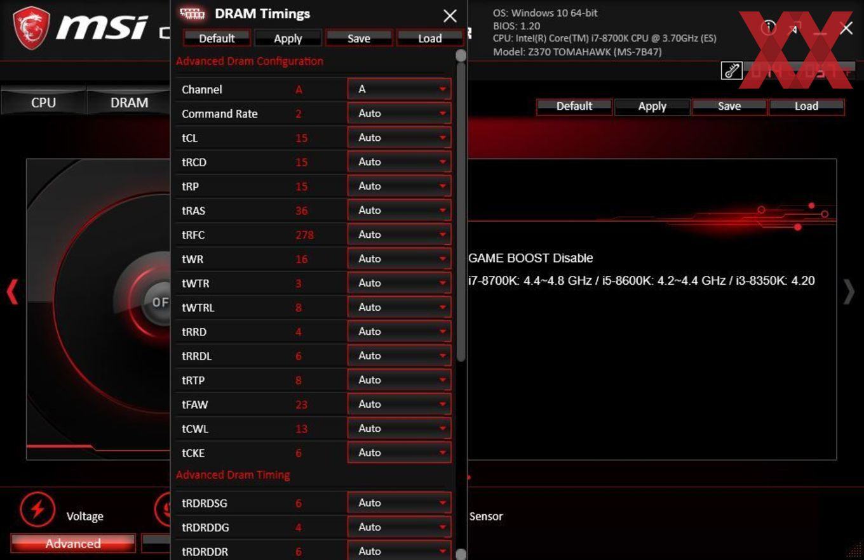Click the 'Advanced Dram Timing' heading
The width and height of the screenshot is (864, 560).
233,474
